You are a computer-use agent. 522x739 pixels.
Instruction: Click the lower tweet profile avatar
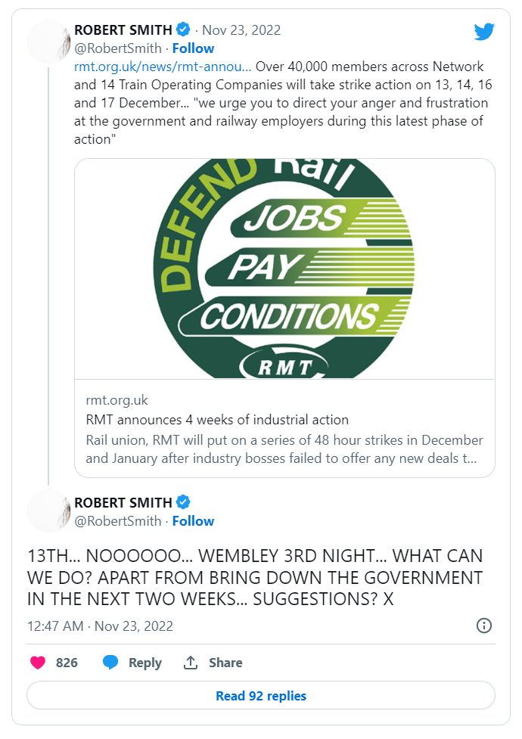tap(49, 511)
